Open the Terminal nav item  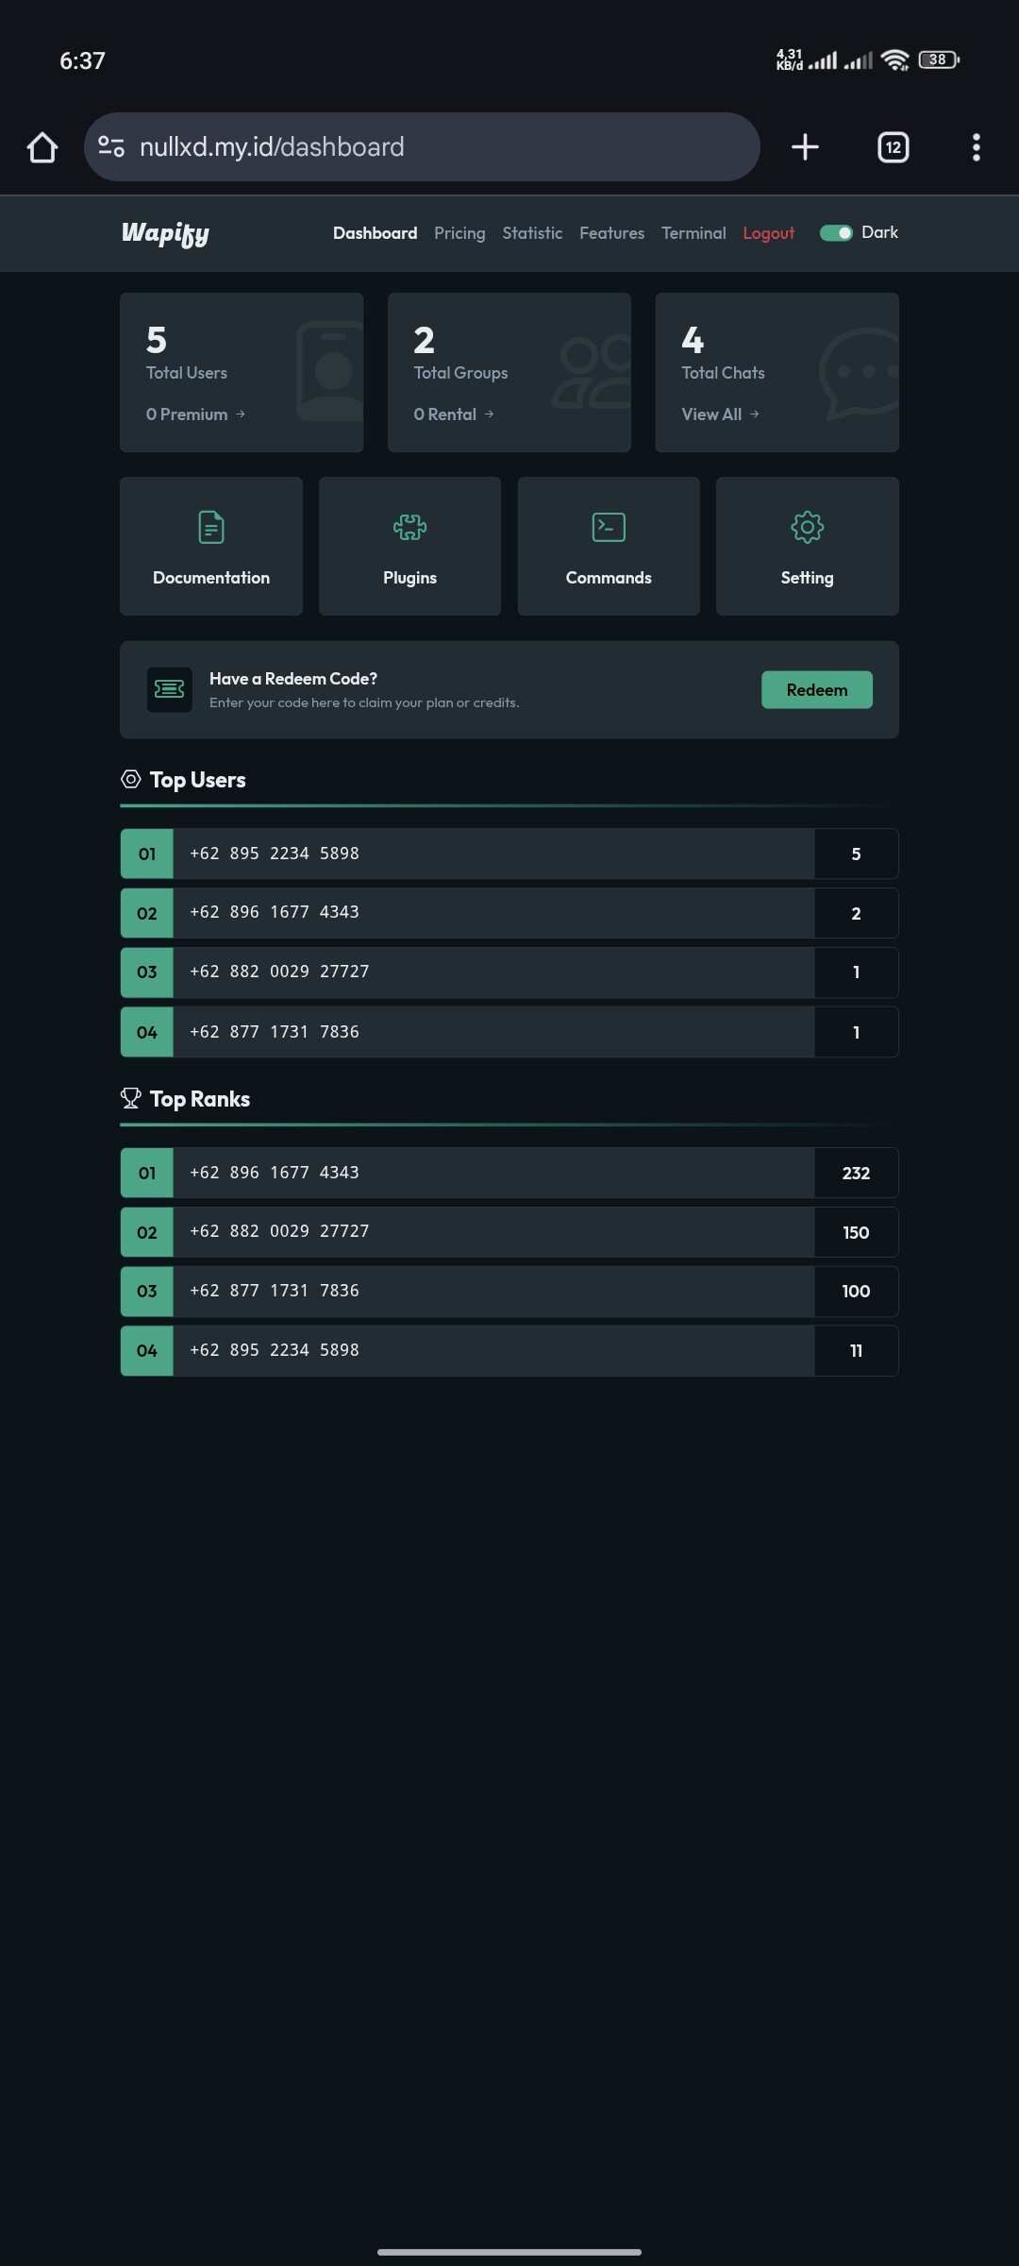pos(693,233)
